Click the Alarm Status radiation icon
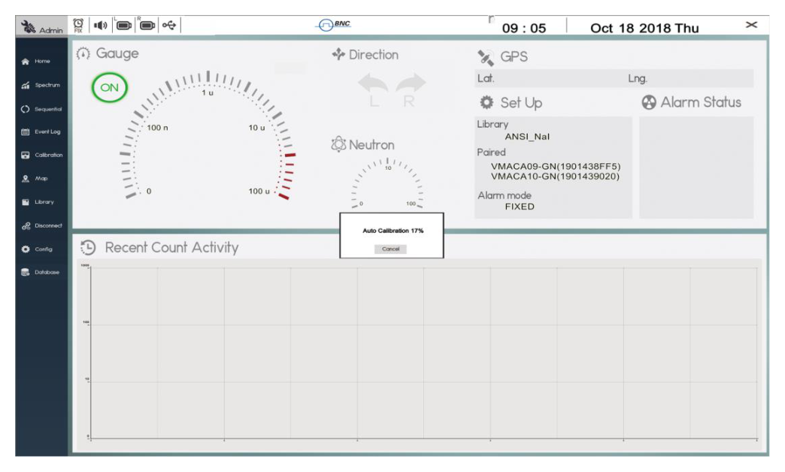This screenshot has width=785, height=472. click(649, 103)
